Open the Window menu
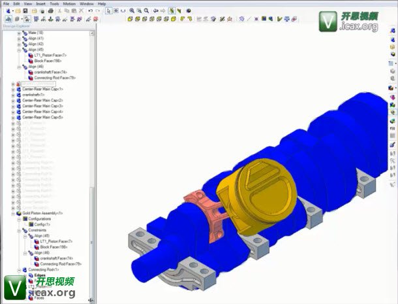 coord(87,4)
